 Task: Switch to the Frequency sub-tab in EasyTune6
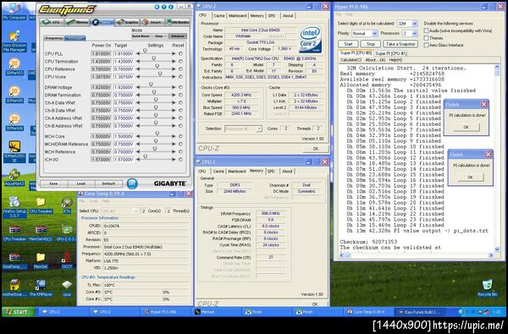(54, 38)
